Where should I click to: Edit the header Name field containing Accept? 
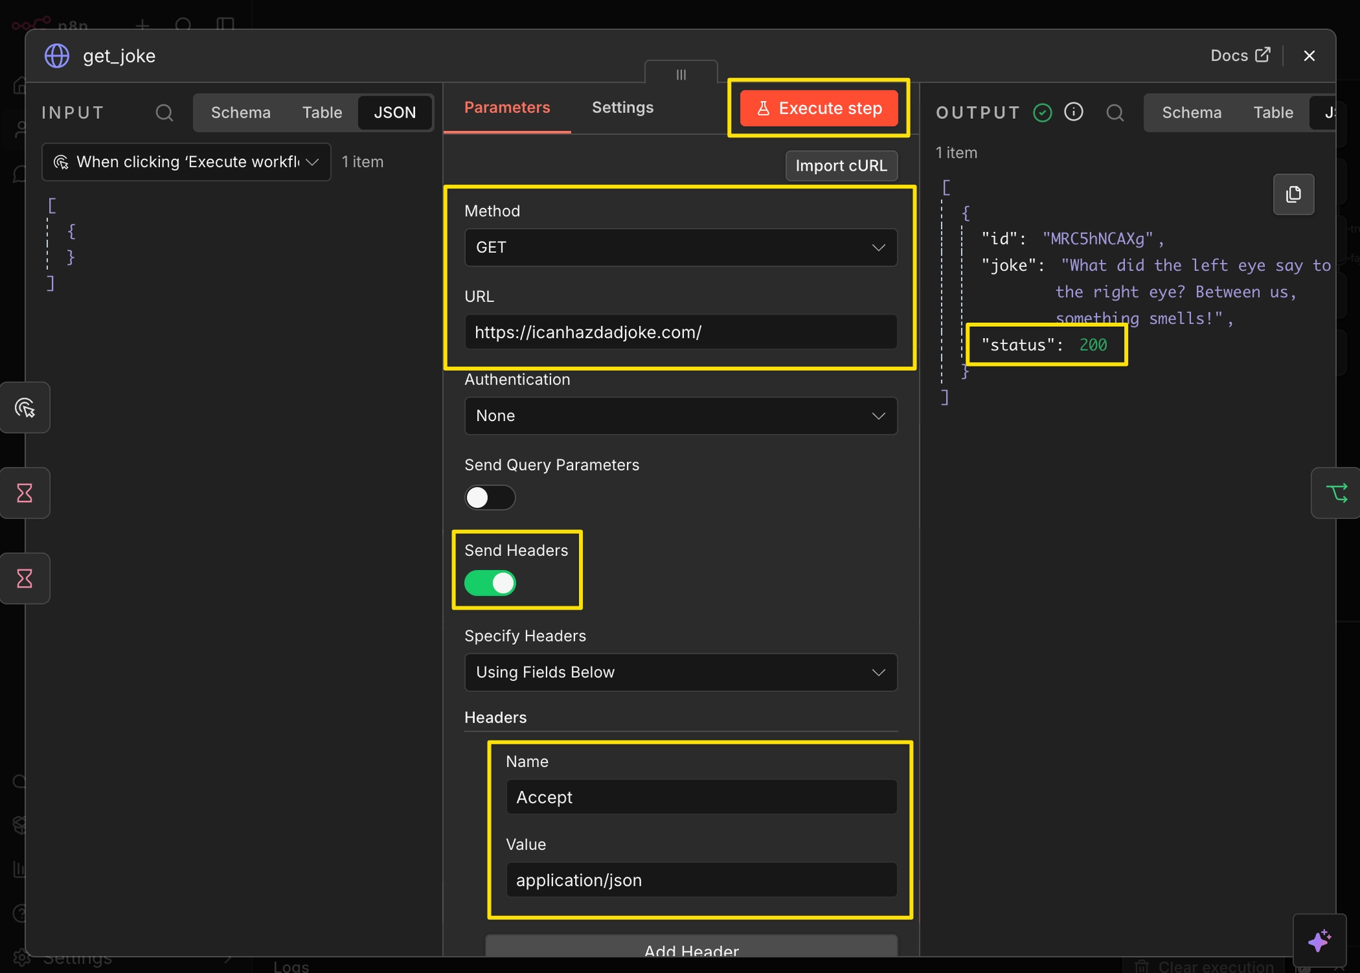click(701, 797)
